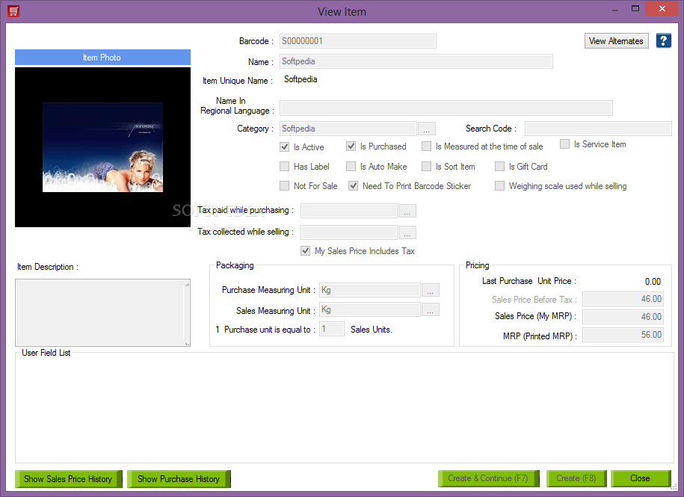684x497 pixels.
Task: Enable Weighing scale used while selling
Action: click(499, 185)
